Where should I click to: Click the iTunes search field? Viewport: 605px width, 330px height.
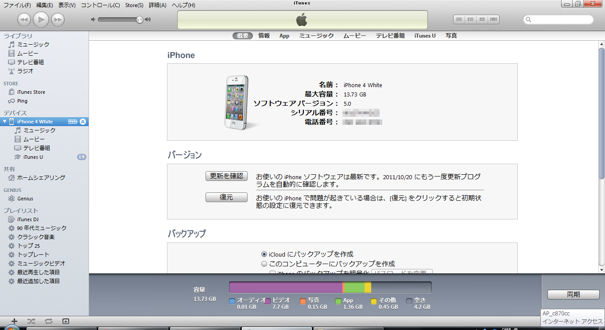click(558, 19)
